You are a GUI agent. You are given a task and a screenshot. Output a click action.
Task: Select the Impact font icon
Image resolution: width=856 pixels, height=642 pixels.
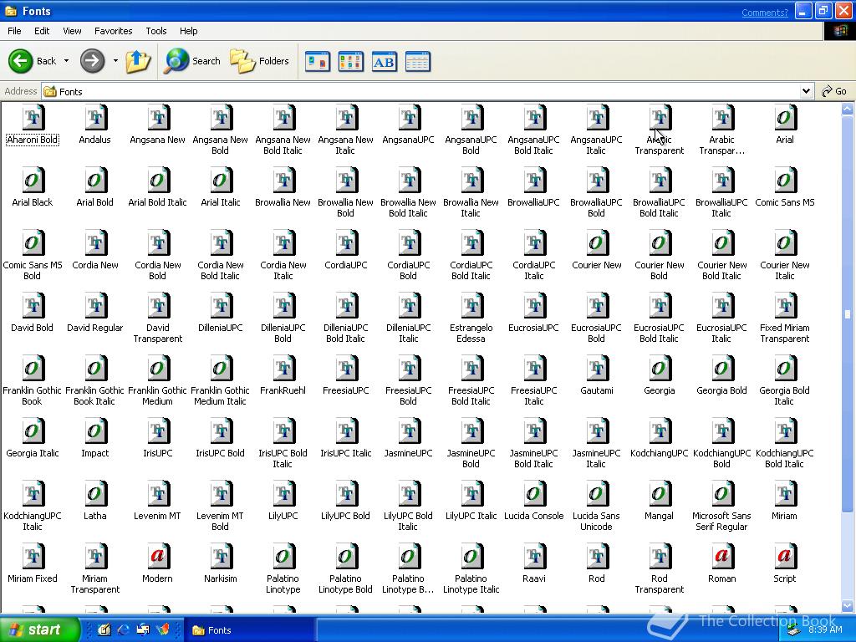tap(95, 439)
